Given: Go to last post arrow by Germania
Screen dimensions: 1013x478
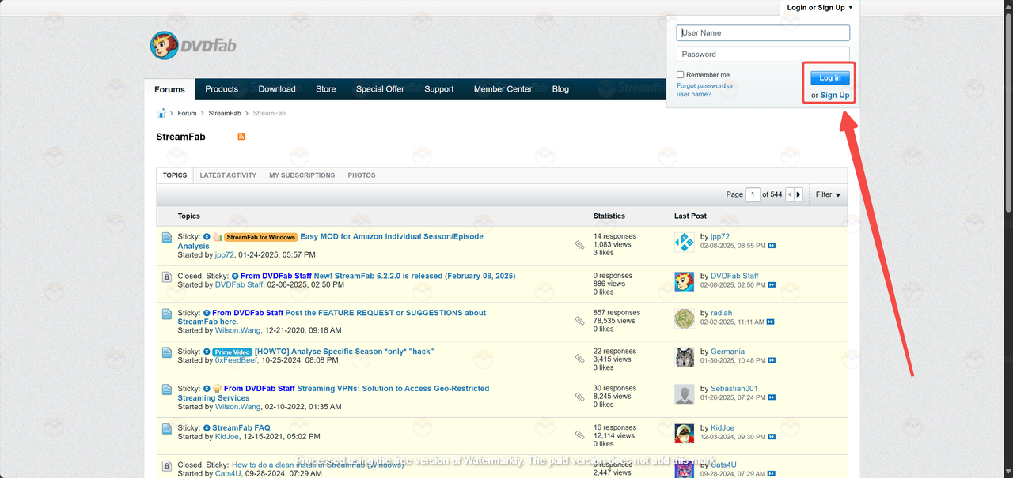Looking at the screenshot, I should (x=770, y=361).
